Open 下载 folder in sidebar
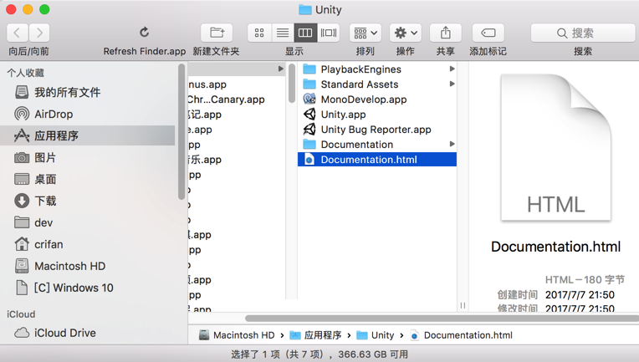Viewport: 639px width, 362px height. click(88, 201)
